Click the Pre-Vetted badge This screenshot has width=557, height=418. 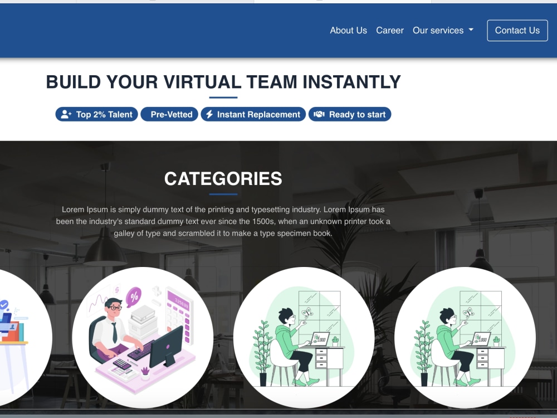(169, 114)
